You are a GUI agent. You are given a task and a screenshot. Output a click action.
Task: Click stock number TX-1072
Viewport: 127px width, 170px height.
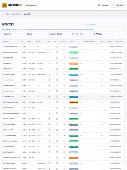(x=32, y=52)
